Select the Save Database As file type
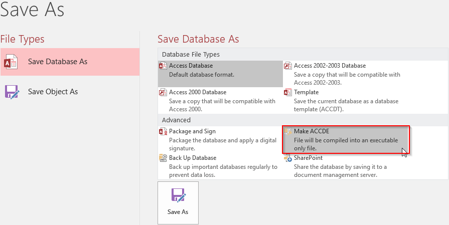 click(x=58, y=62)
